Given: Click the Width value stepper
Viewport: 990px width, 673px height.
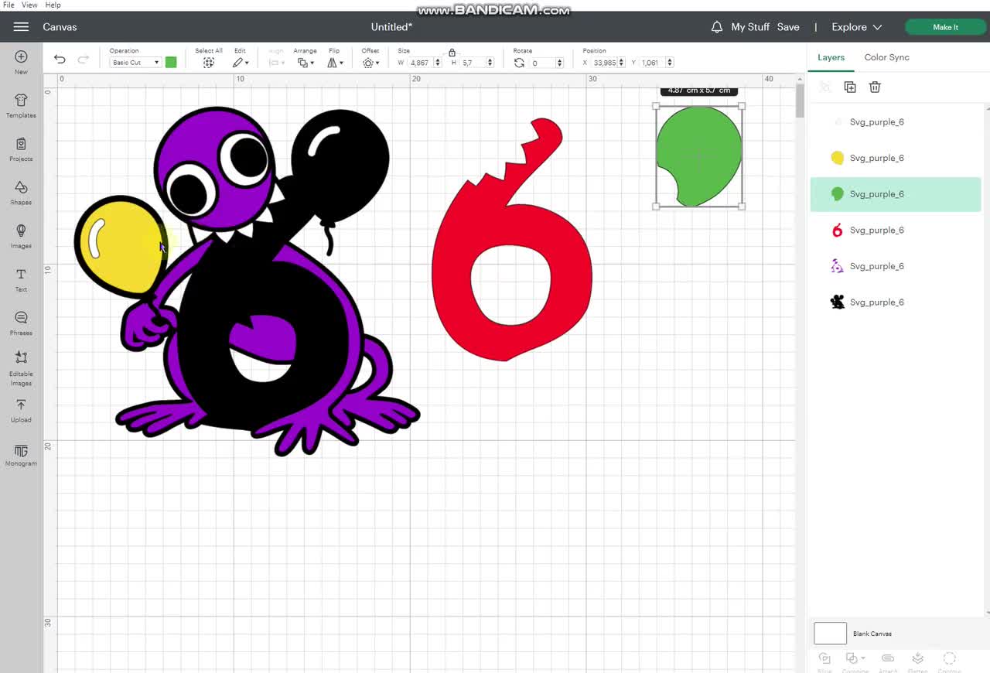Looking at the screenshot, I should click(438, 63).
